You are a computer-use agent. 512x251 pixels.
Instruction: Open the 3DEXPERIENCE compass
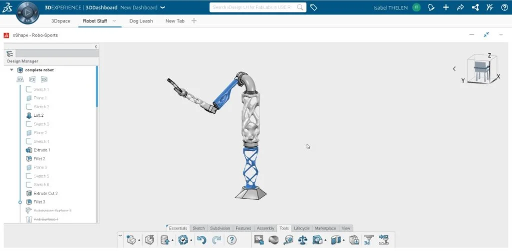[x=28, y=12]
